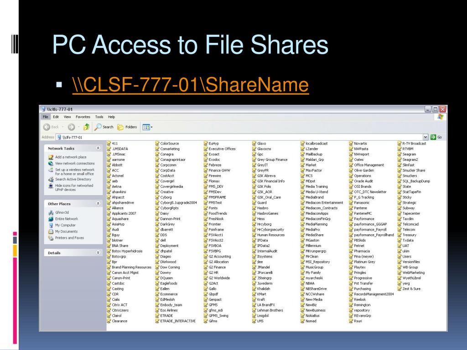Select the Aetna share folder icon

(109, 186)
